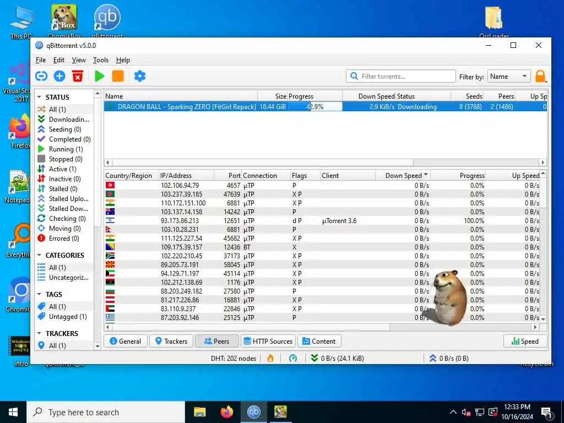Image resolution: width=564 pixels, height=423 pixels.
Task: Open the Windows Start menu
Action: (x=13, y=412)
